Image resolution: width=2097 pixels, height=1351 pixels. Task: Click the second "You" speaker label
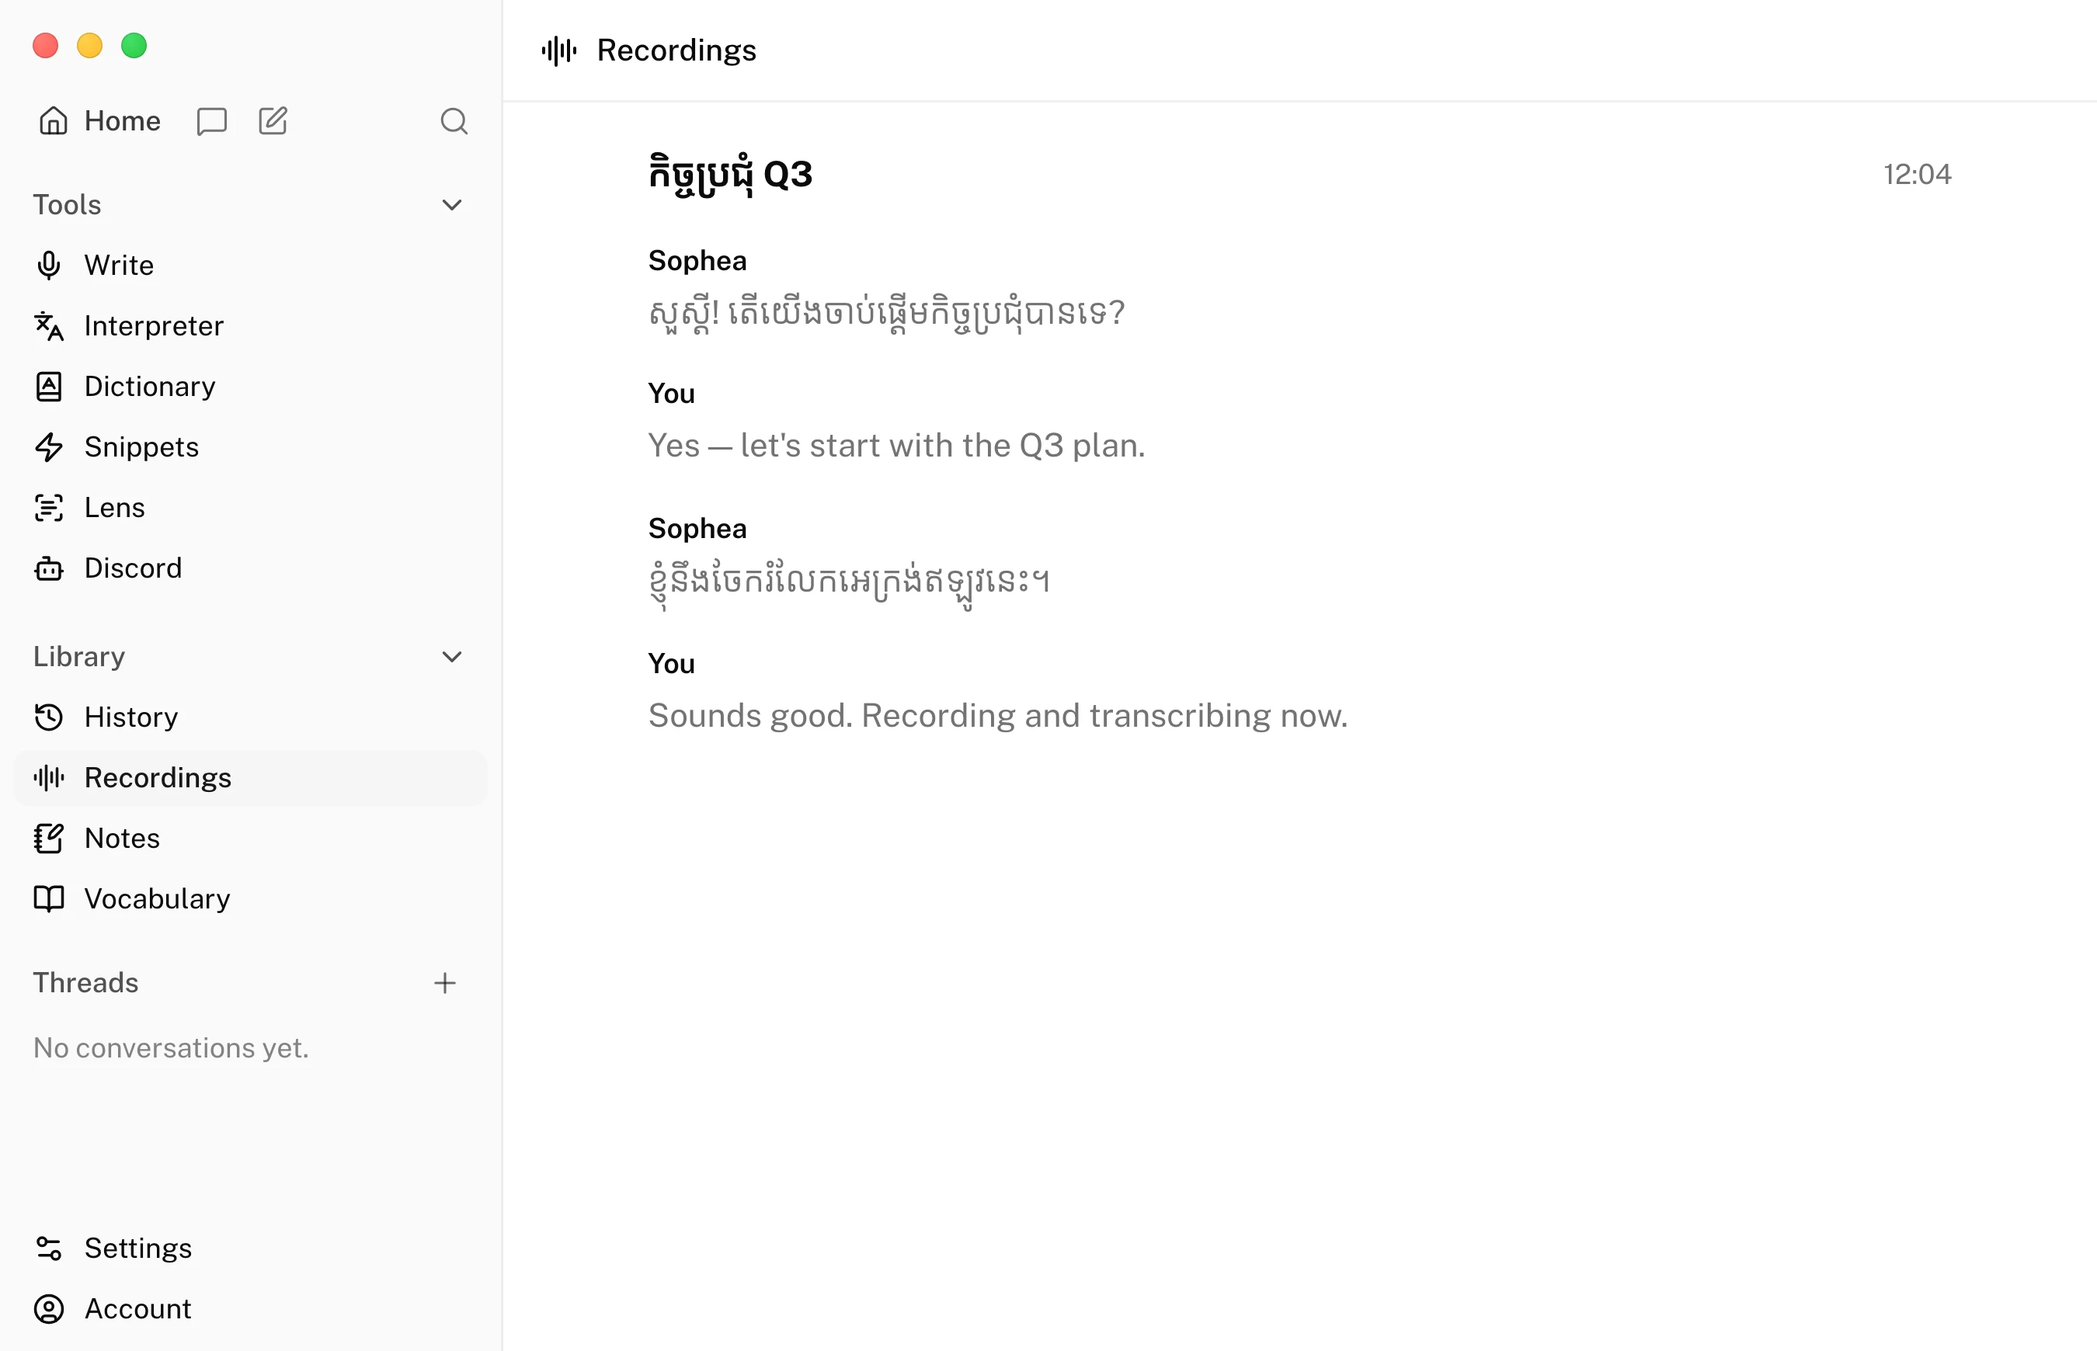pos(671,664)
